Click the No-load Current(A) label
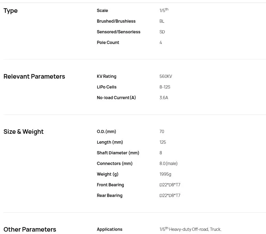This screenshot has height=234, width=266. tap(116, 98)
